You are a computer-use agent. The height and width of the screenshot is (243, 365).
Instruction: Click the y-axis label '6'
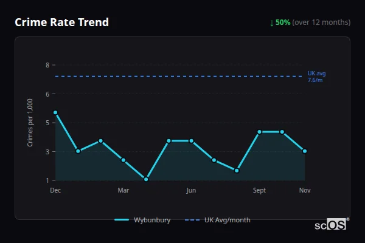(x=47, y=94)
